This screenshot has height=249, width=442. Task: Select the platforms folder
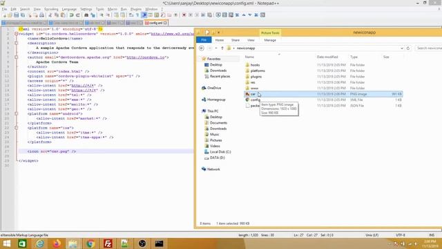(258, 71)
